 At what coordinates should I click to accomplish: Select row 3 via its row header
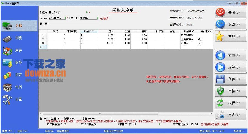pyautogui.click(x=43, y=43)
